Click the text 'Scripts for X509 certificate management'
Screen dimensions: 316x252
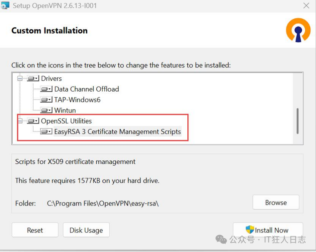(75, 162)
